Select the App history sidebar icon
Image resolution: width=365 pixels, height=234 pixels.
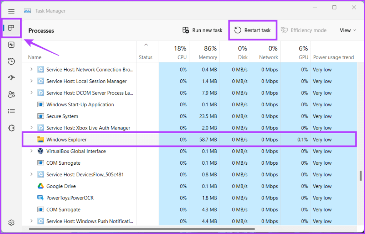tap(11, 61)
